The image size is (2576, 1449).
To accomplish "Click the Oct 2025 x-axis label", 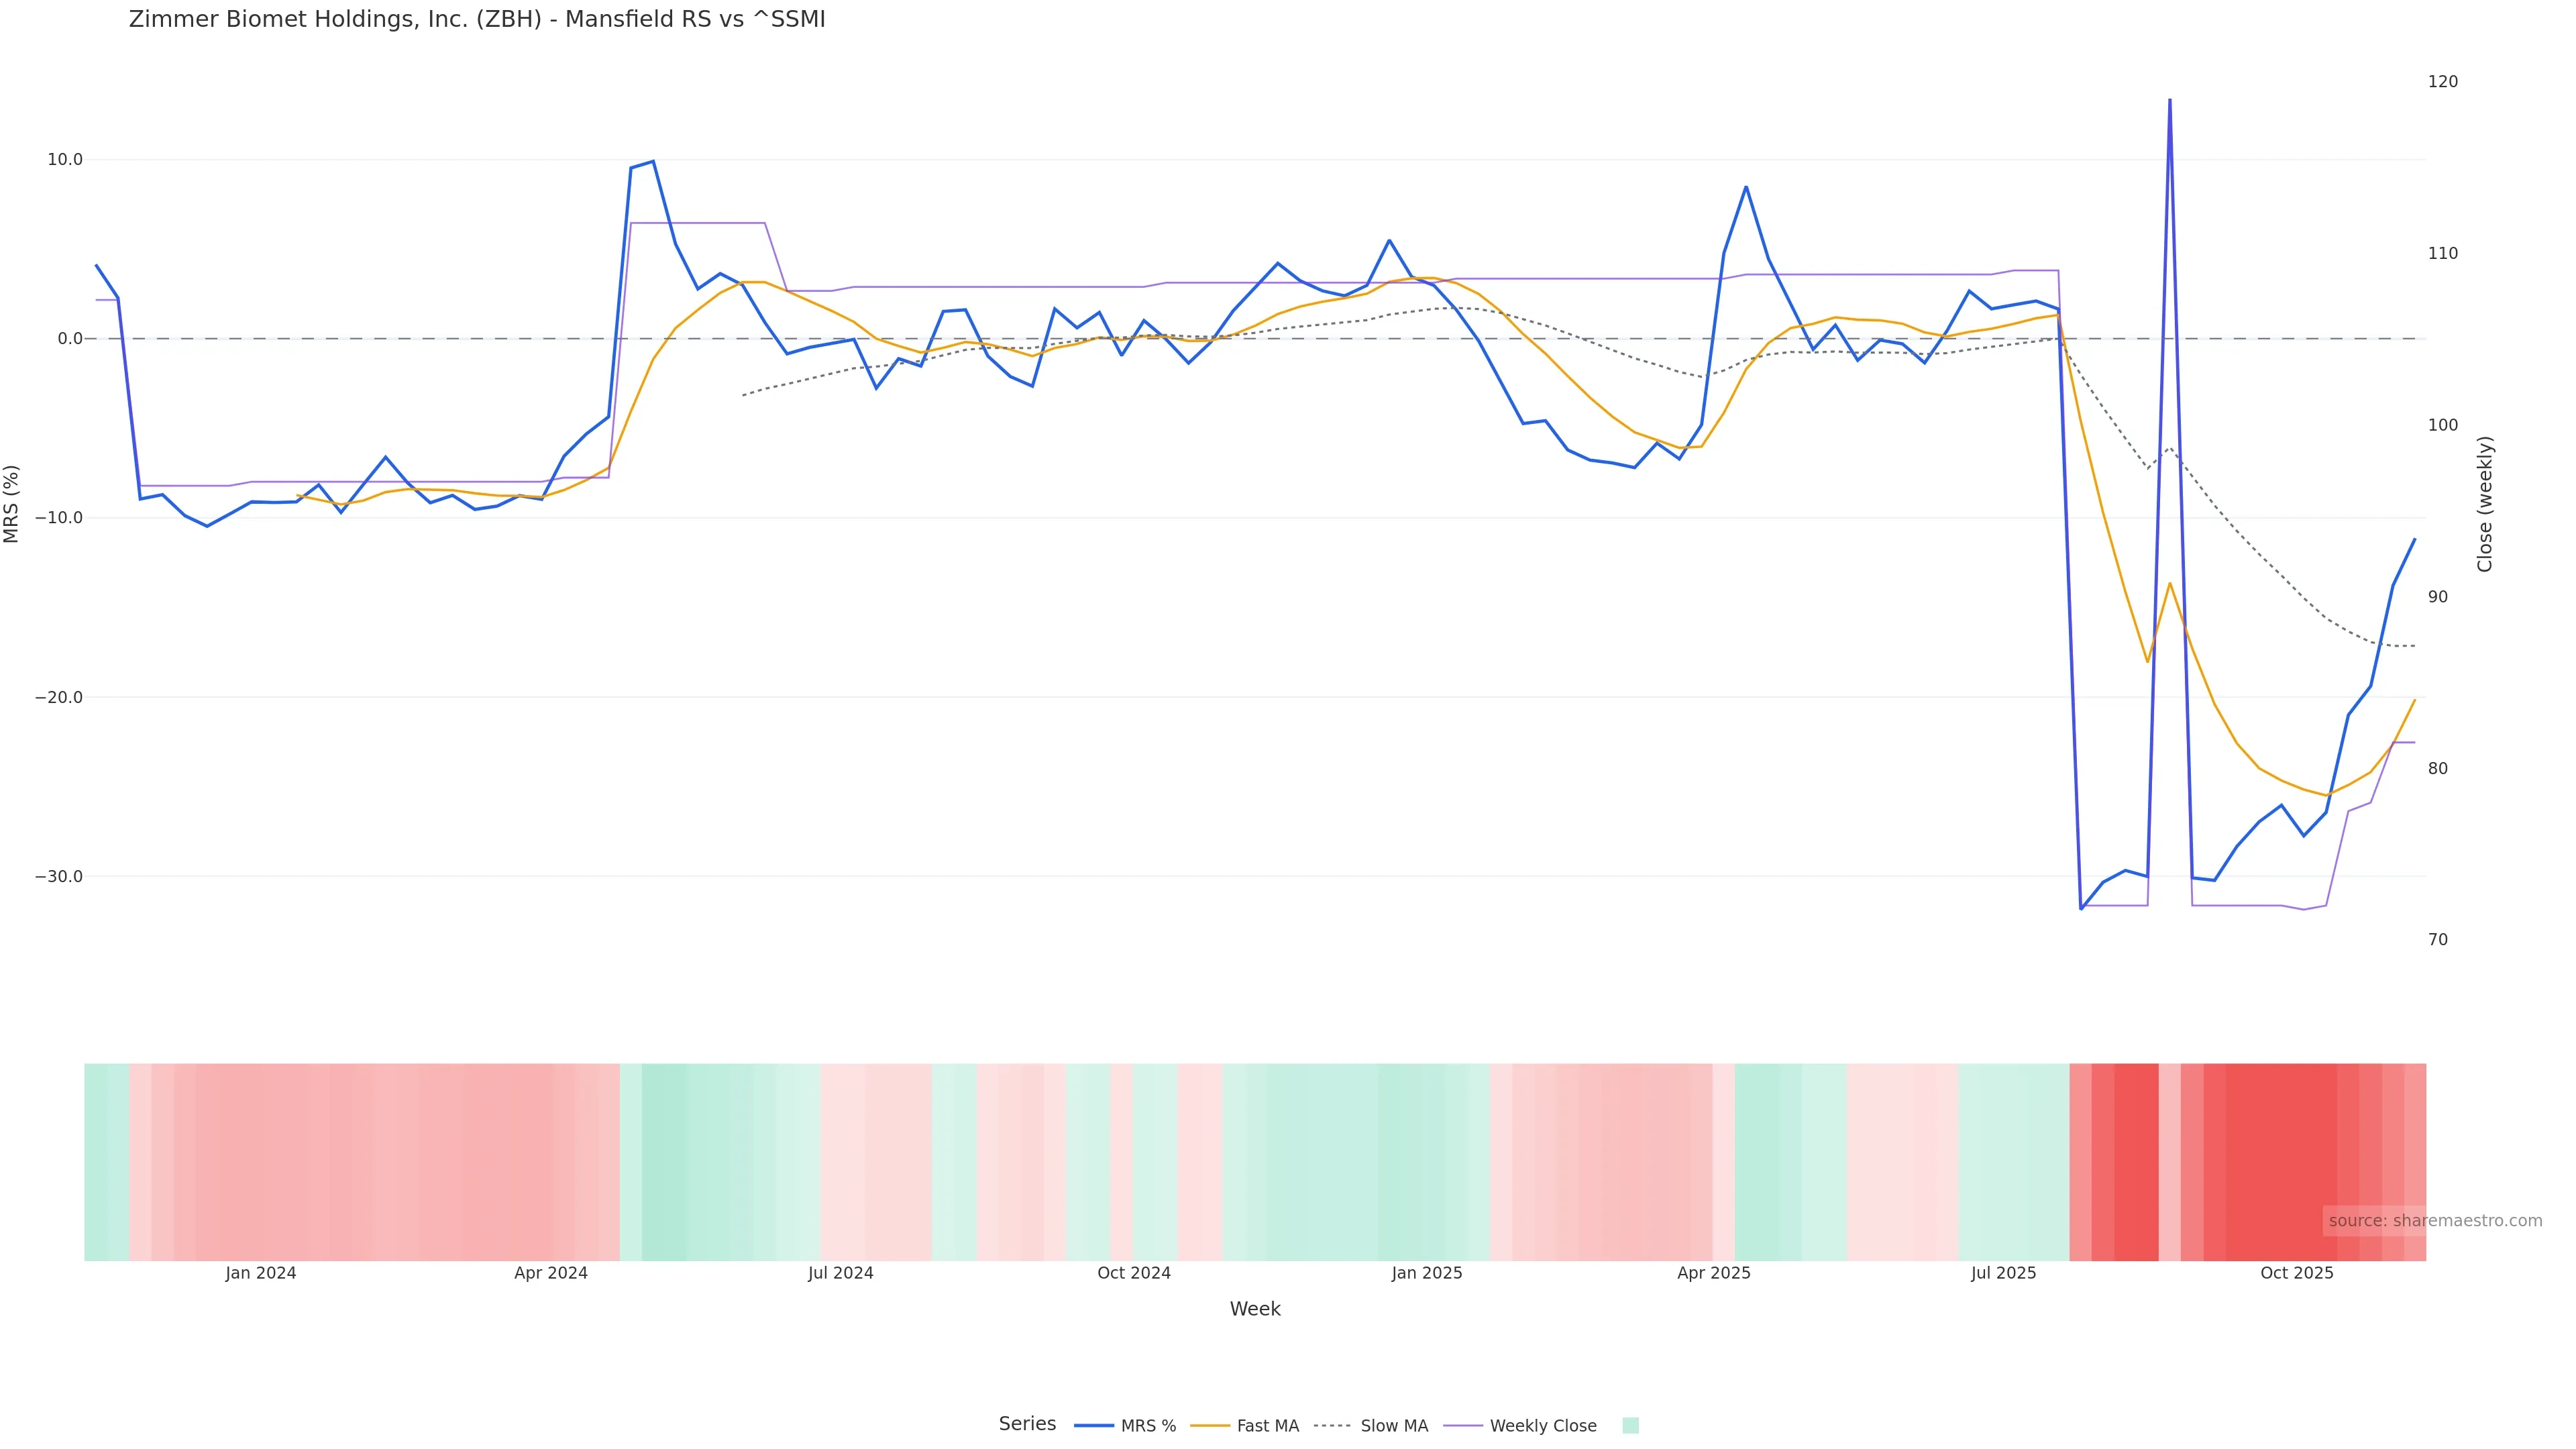I will coord(2297,1273).
